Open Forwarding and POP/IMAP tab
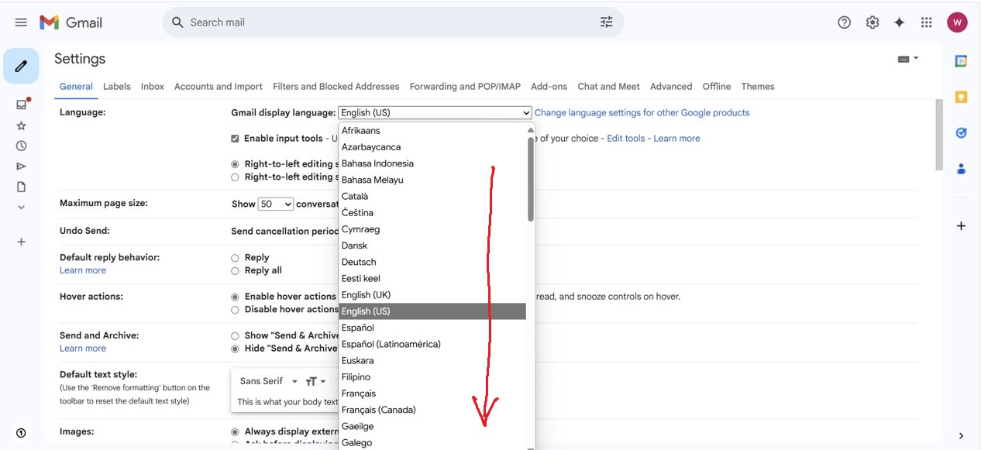 pos(465,87)
